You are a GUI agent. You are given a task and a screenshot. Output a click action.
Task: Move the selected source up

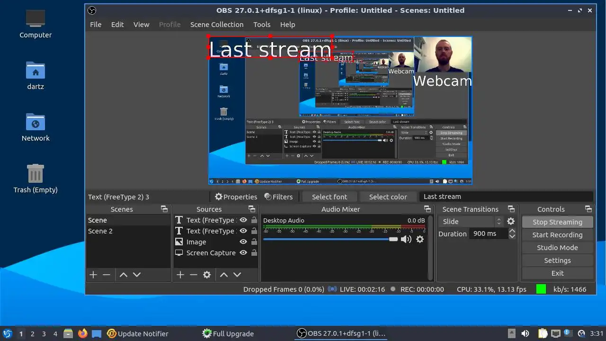pos(224,275)
